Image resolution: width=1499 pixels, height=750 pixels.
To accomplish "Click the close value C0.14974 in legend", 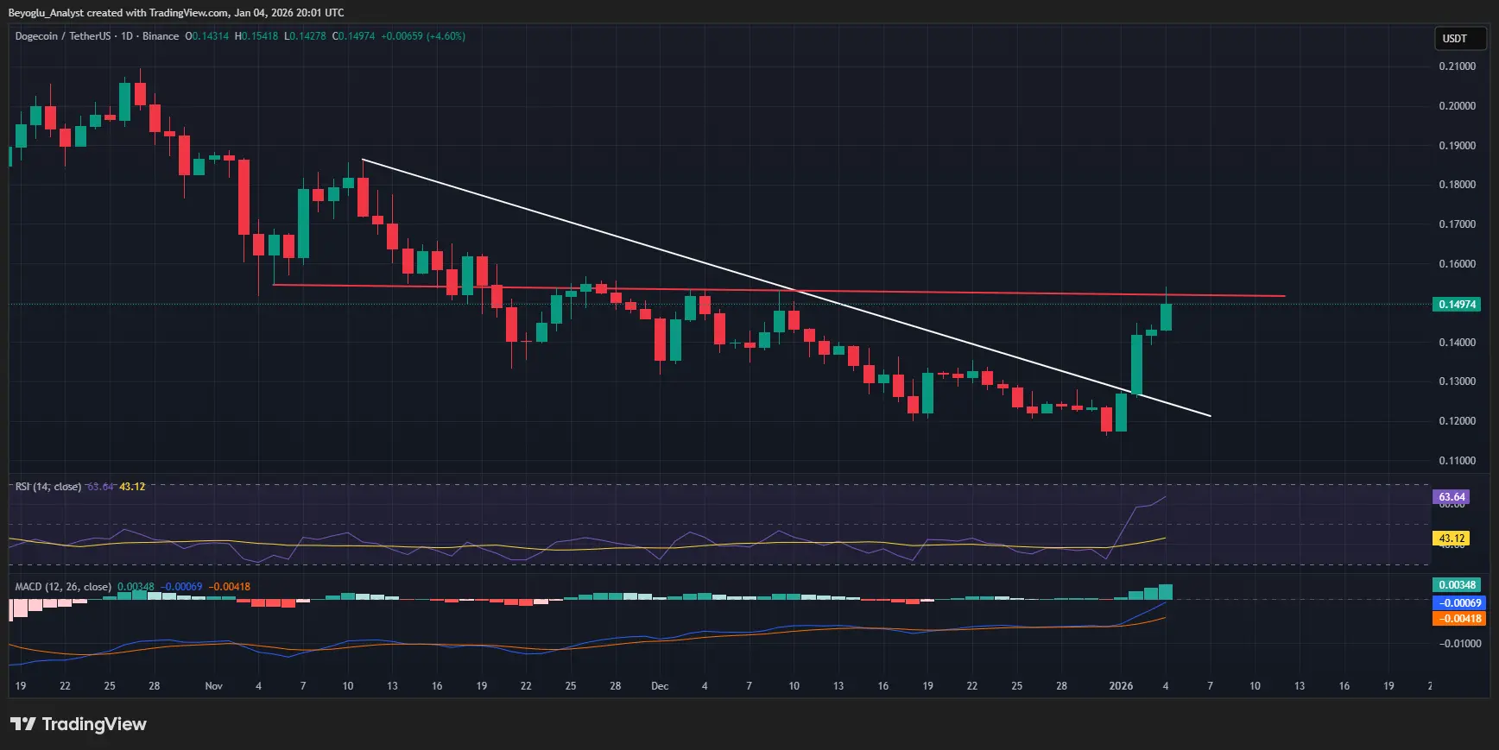I will tap(354, 36).
